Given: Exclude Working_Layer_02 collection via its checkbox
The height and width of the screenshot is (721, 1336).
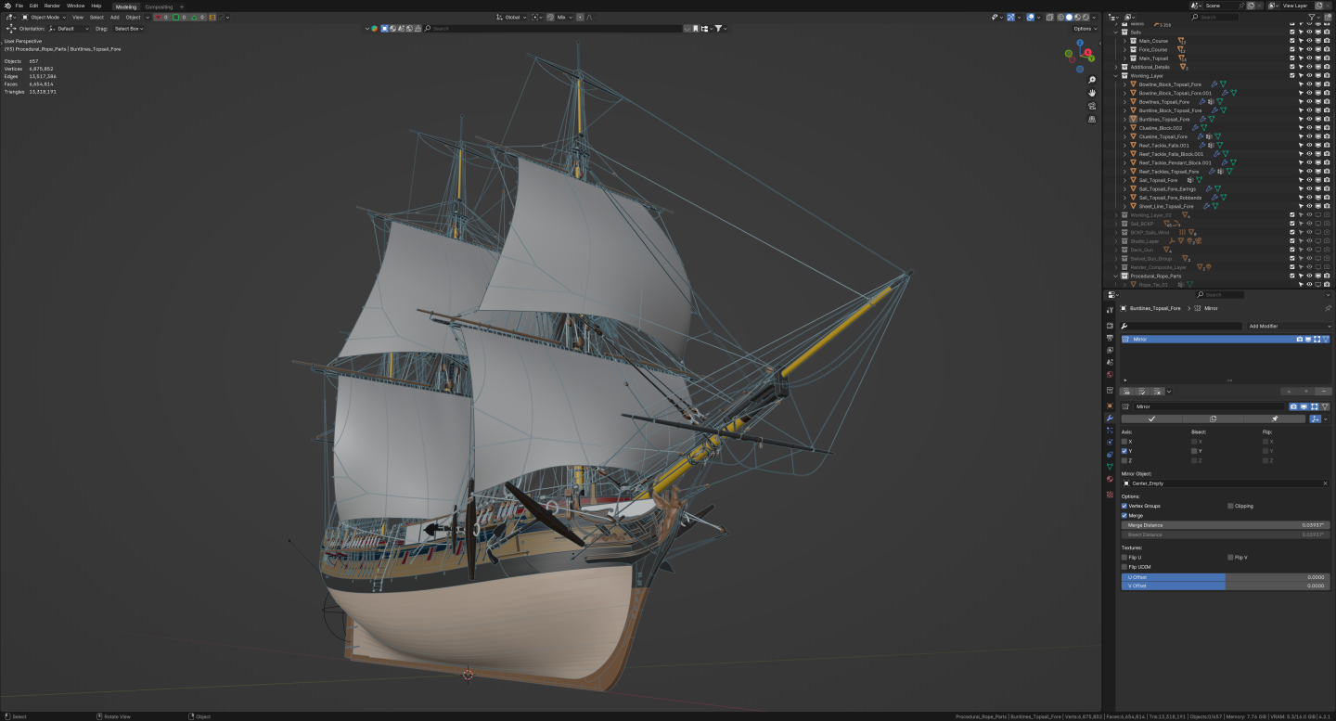Looking at the screenshot, I should 1292,214.
